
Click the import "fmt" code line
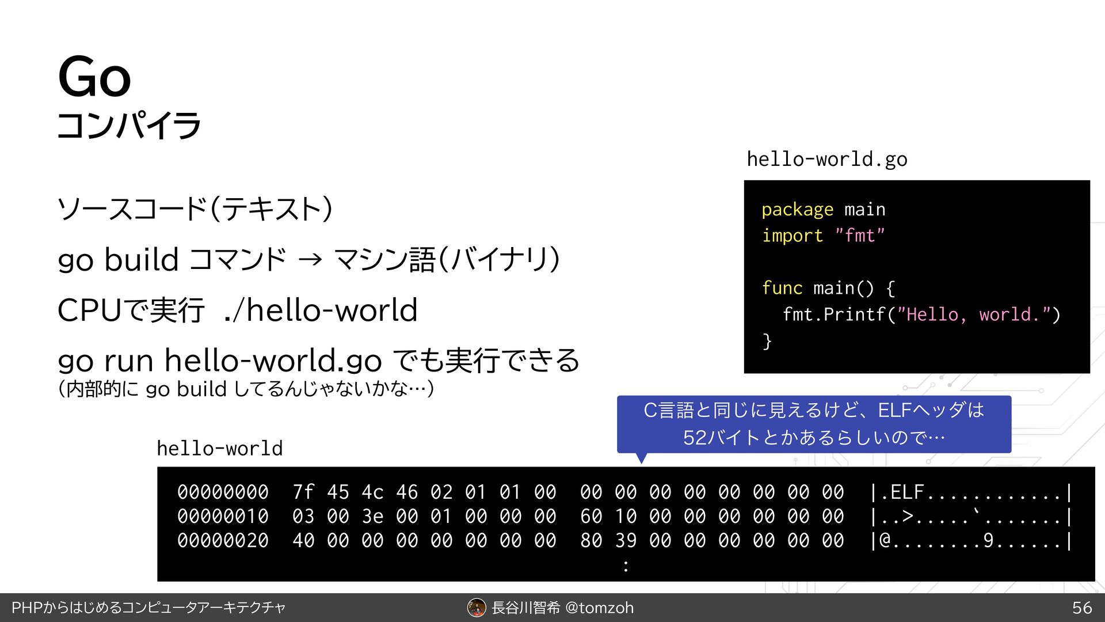(823, 236)
